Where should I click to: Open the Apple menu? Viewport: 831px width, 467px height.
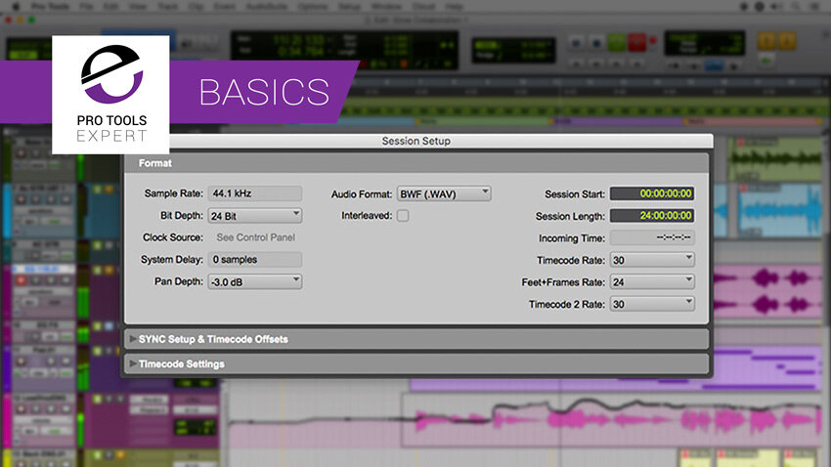[16, 7]
